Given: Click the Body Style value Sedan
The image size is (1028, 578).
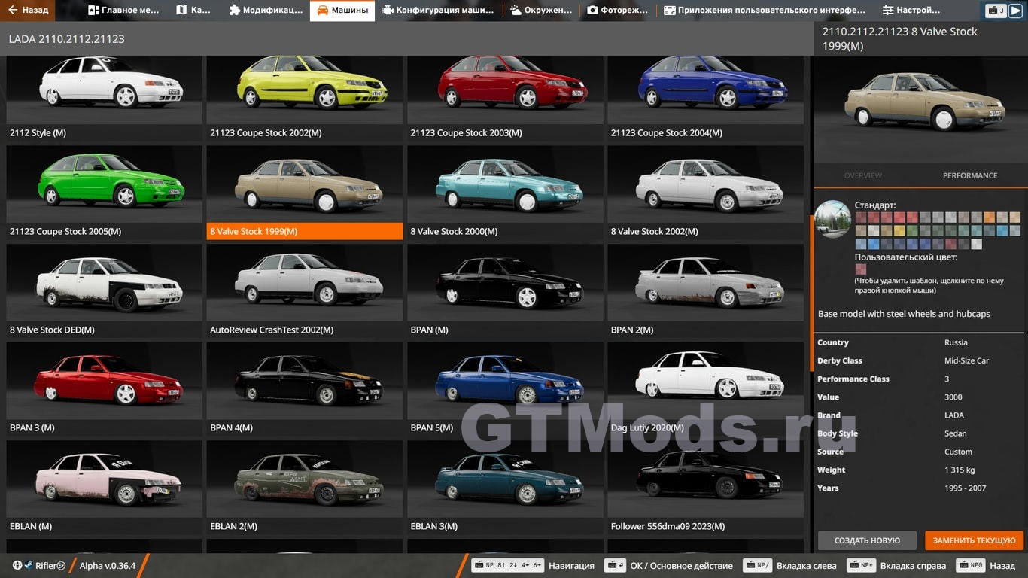Looking at the screenshot, I should (955, 433).
